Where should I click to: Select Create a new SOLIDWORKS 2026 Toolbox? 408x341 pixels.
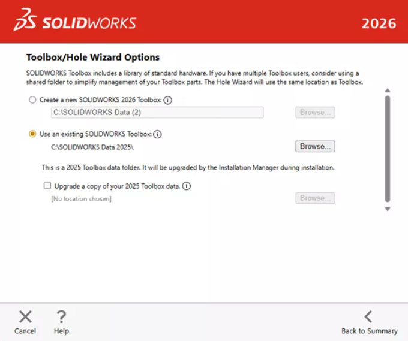click(x=32, y=100)
